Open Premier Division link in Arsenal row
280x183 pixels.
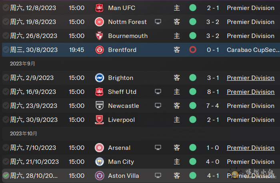click(251, 148)
